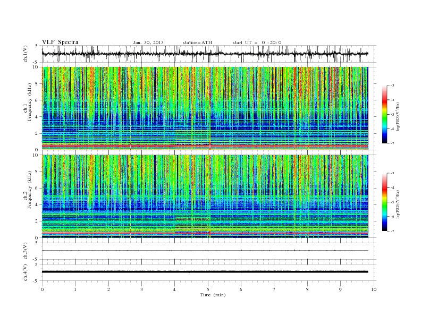
Task: Click tick label '7' on Time (min) axis
Action: [274, 289]
